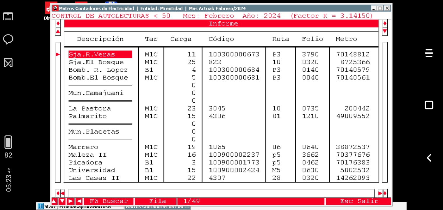Click the horizontal scrollbar track below the table
Image resolution: width=443 pixels, height=210 pixels.
(x=221, y=193)
